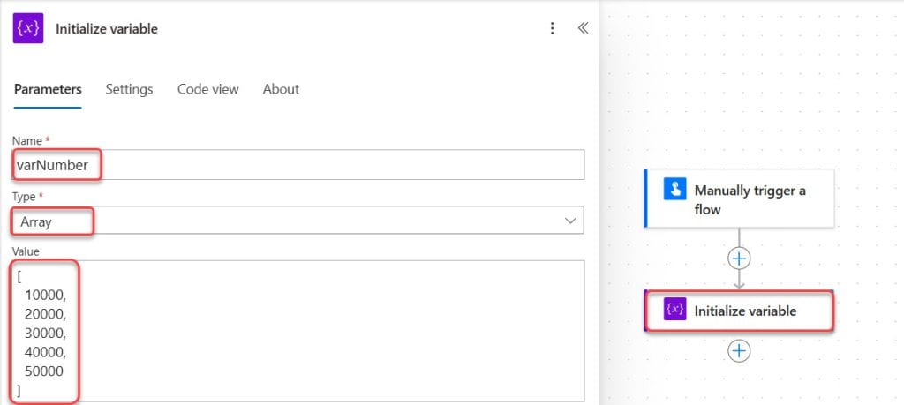Image resolution: width=904 pixels, height=405 pixels.
Task: Click the plus icon between flow steps
Action: click(x=739, y=259)
